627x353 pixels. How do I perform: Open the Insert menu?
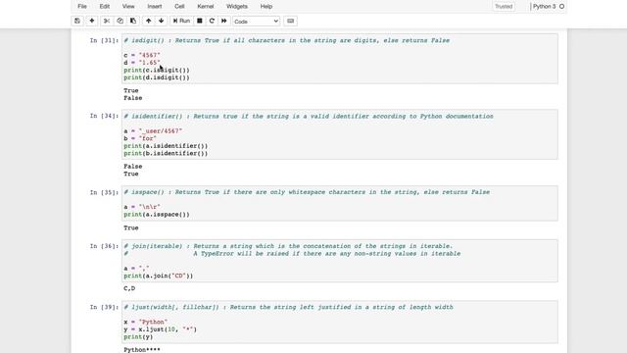pyautogui.click(x=155, y=7)
